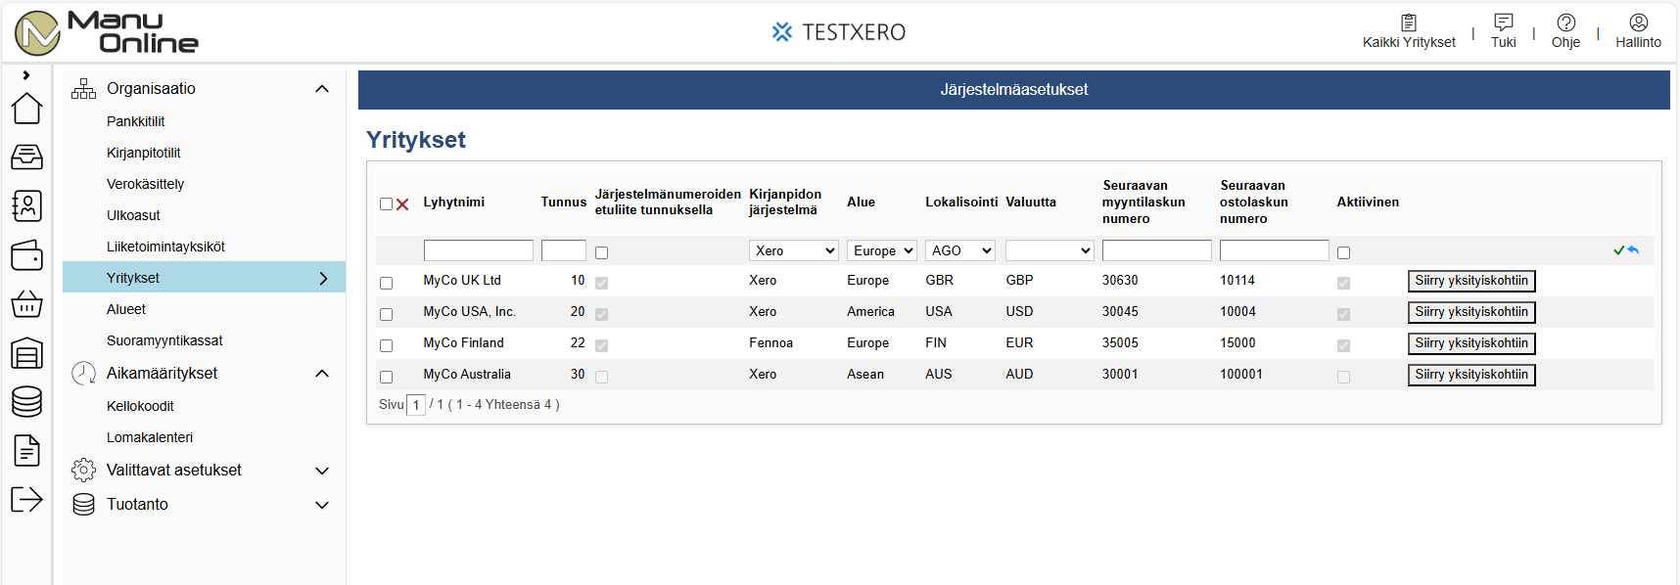This screenshot has height=585, width=1680.
Task: Open Lomakalenteri in the menu
Action: click(x=150, y=437)
